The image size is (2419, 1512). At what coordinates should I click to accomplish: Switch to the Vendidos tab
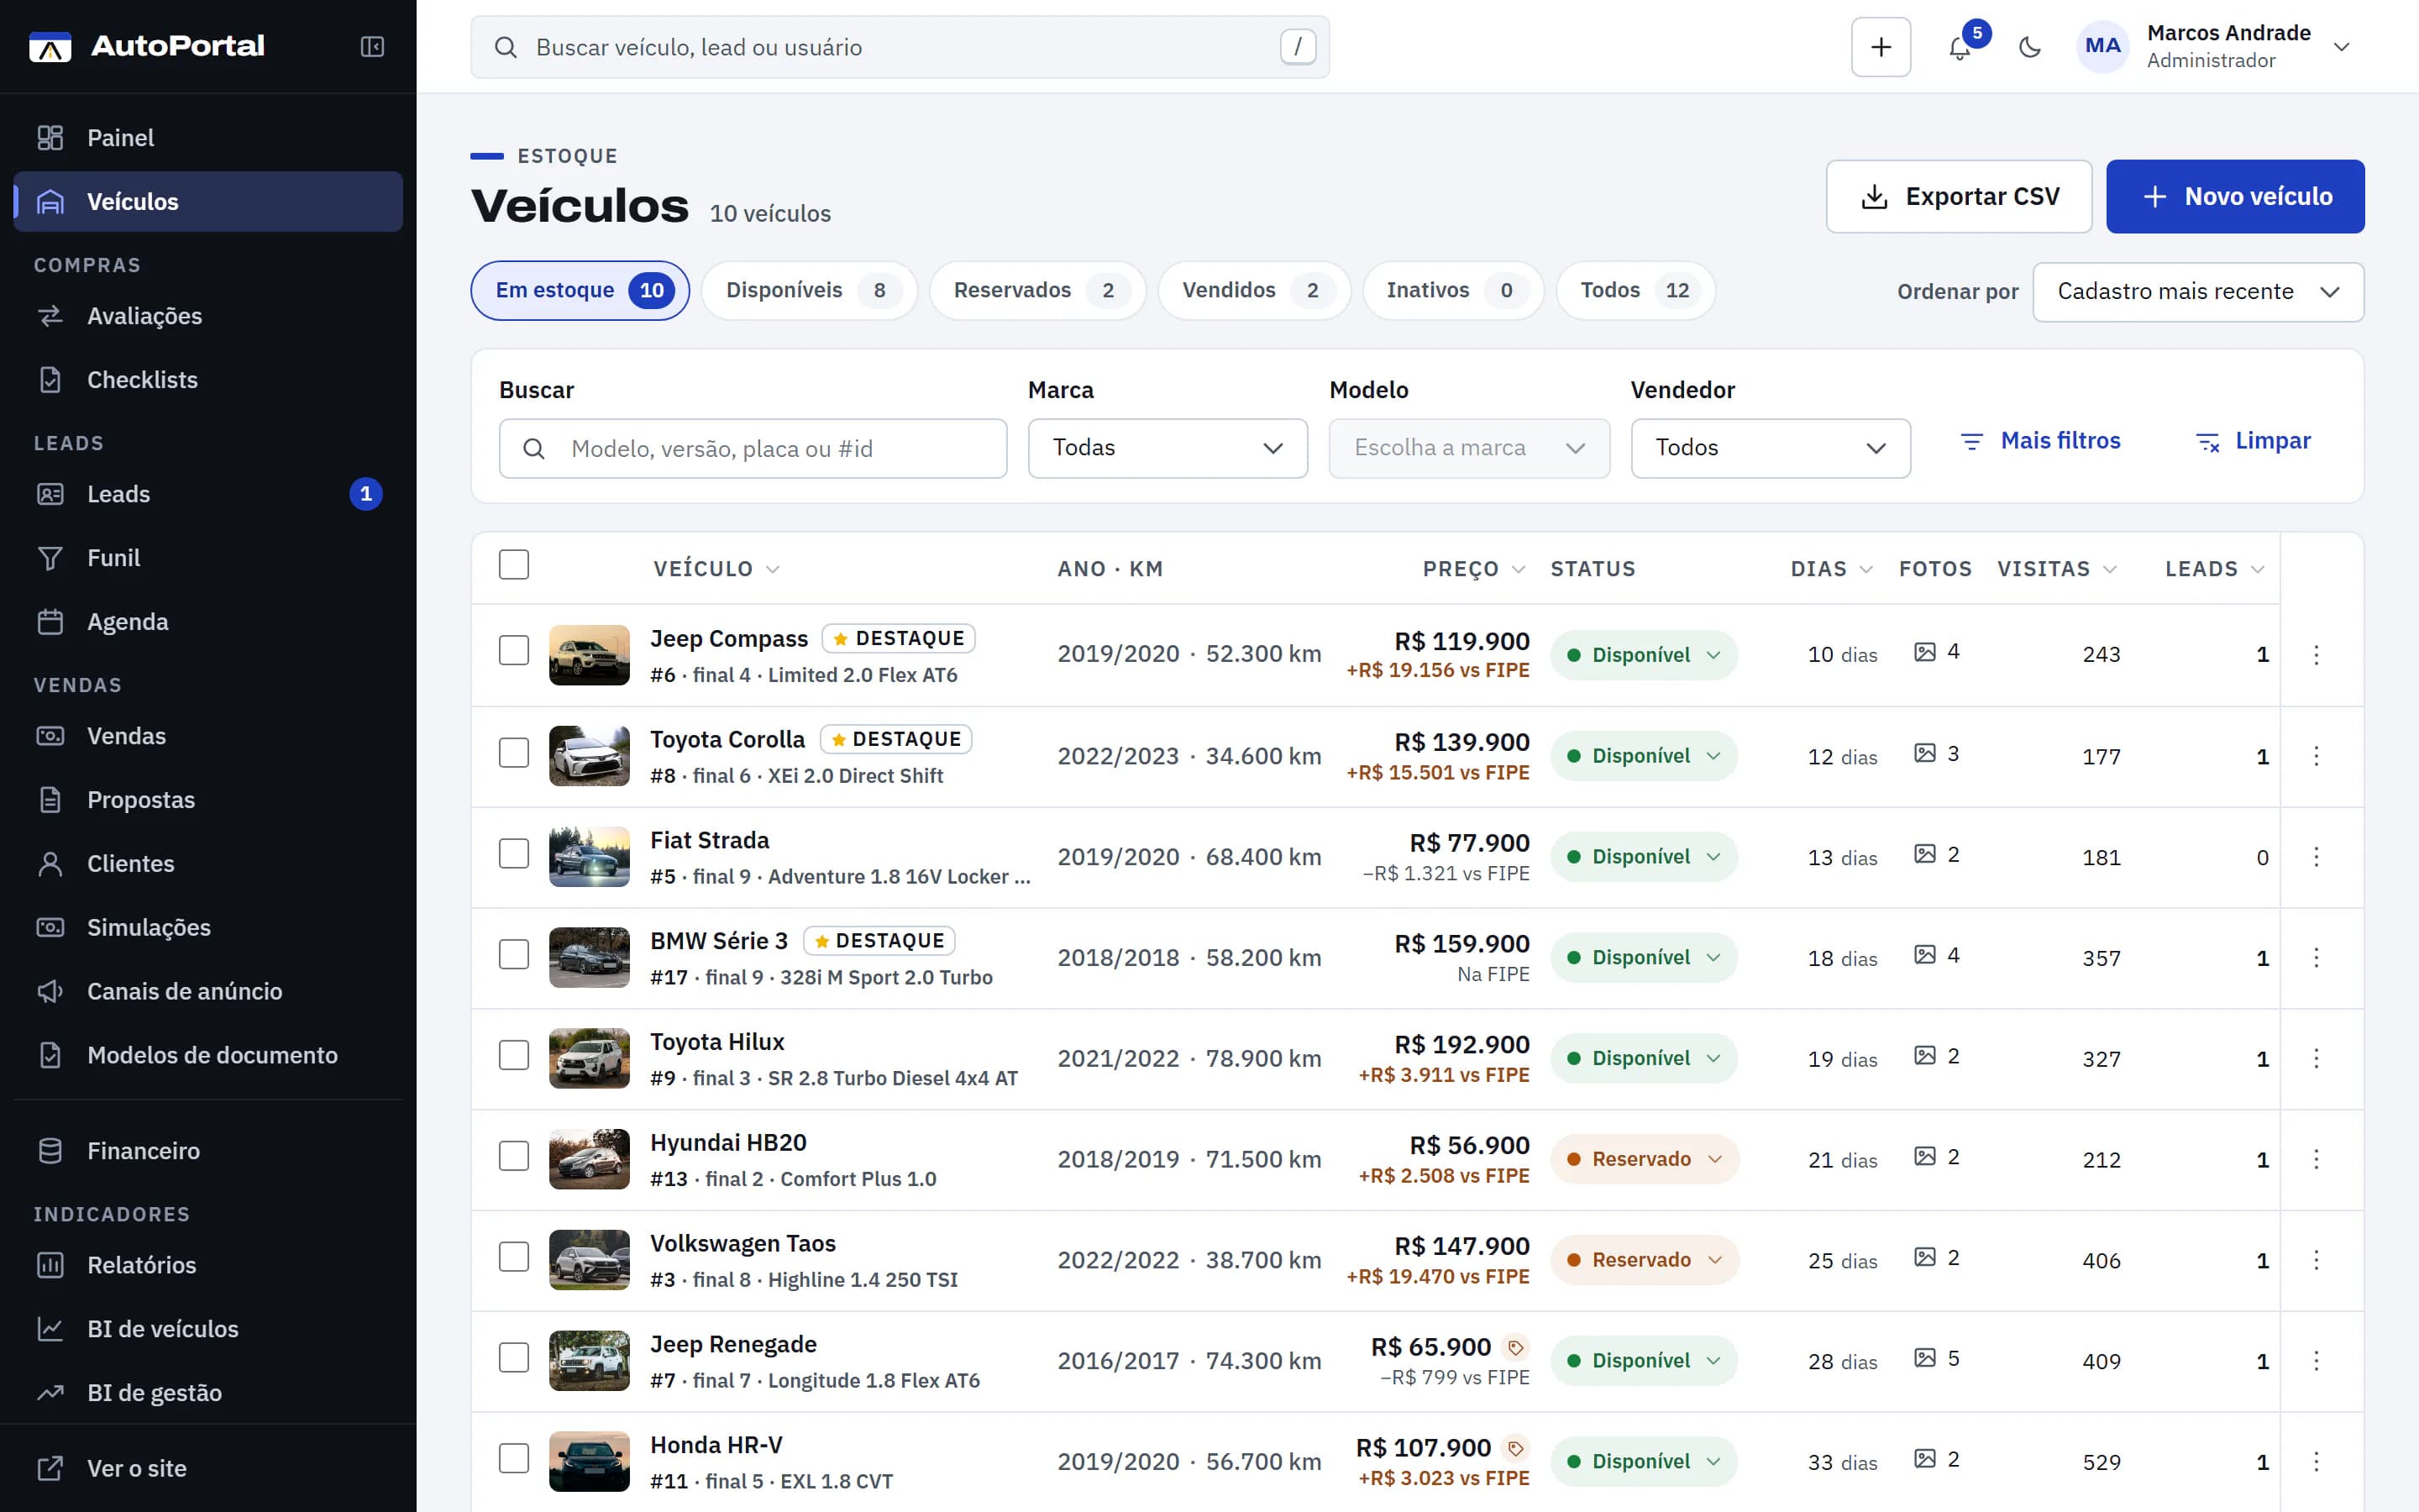coord(1253,291)
